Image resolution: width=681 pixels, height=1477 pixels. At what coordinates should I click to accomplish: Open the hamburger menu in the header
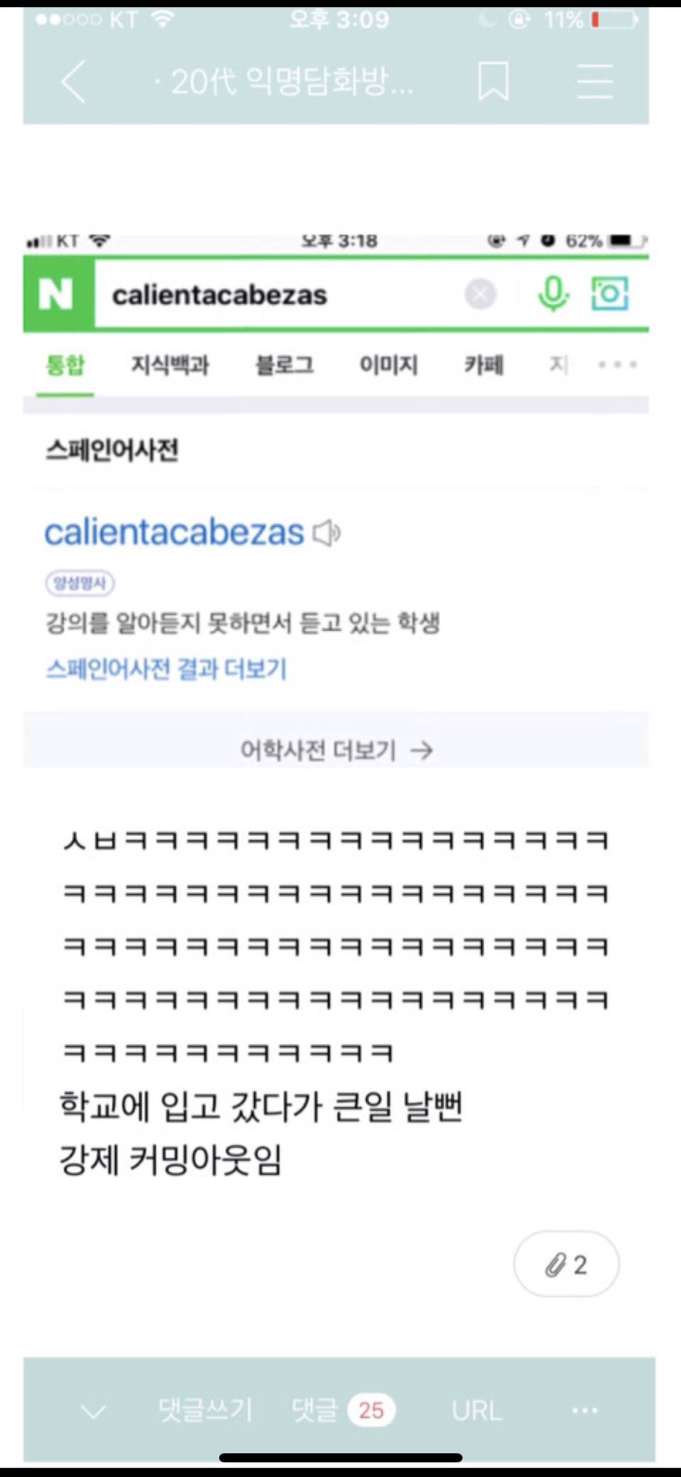click(594, 81)
